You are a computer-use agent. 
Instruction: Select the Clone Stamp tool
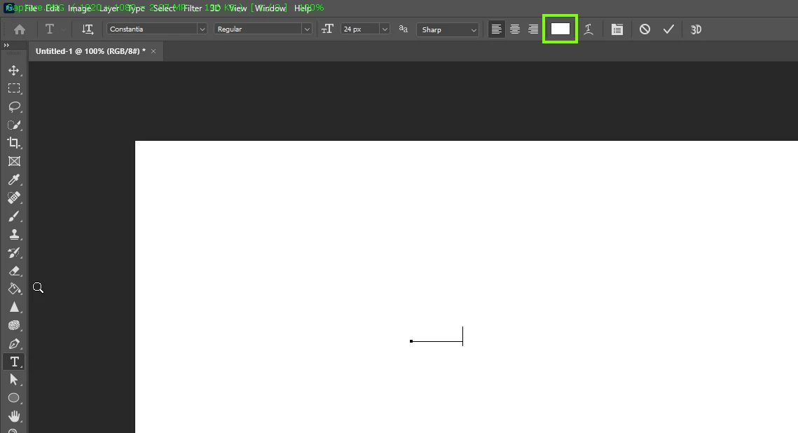point(14,235)
